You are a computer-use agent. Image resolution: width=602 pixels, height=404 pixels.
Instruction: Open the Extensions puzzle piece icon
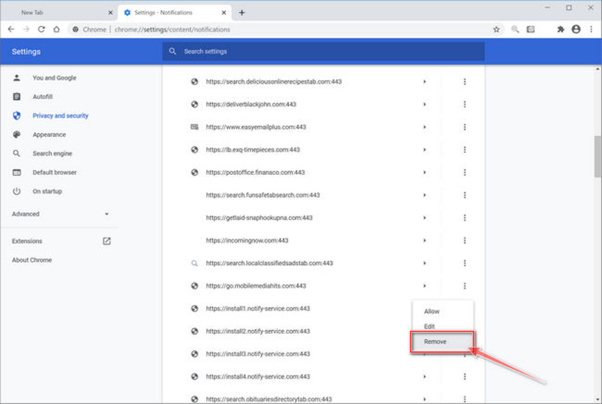(x=561, y=29)
